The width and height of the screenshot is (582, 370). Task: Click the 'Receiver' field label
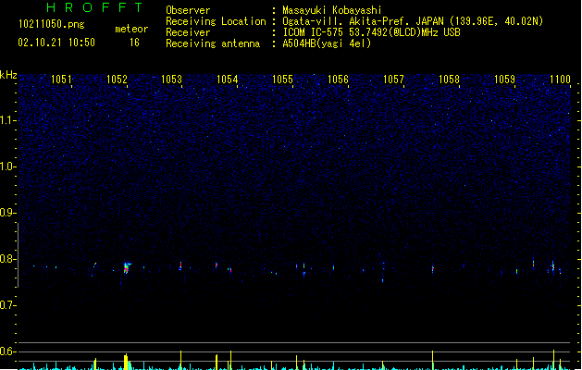tap(188, 32)
